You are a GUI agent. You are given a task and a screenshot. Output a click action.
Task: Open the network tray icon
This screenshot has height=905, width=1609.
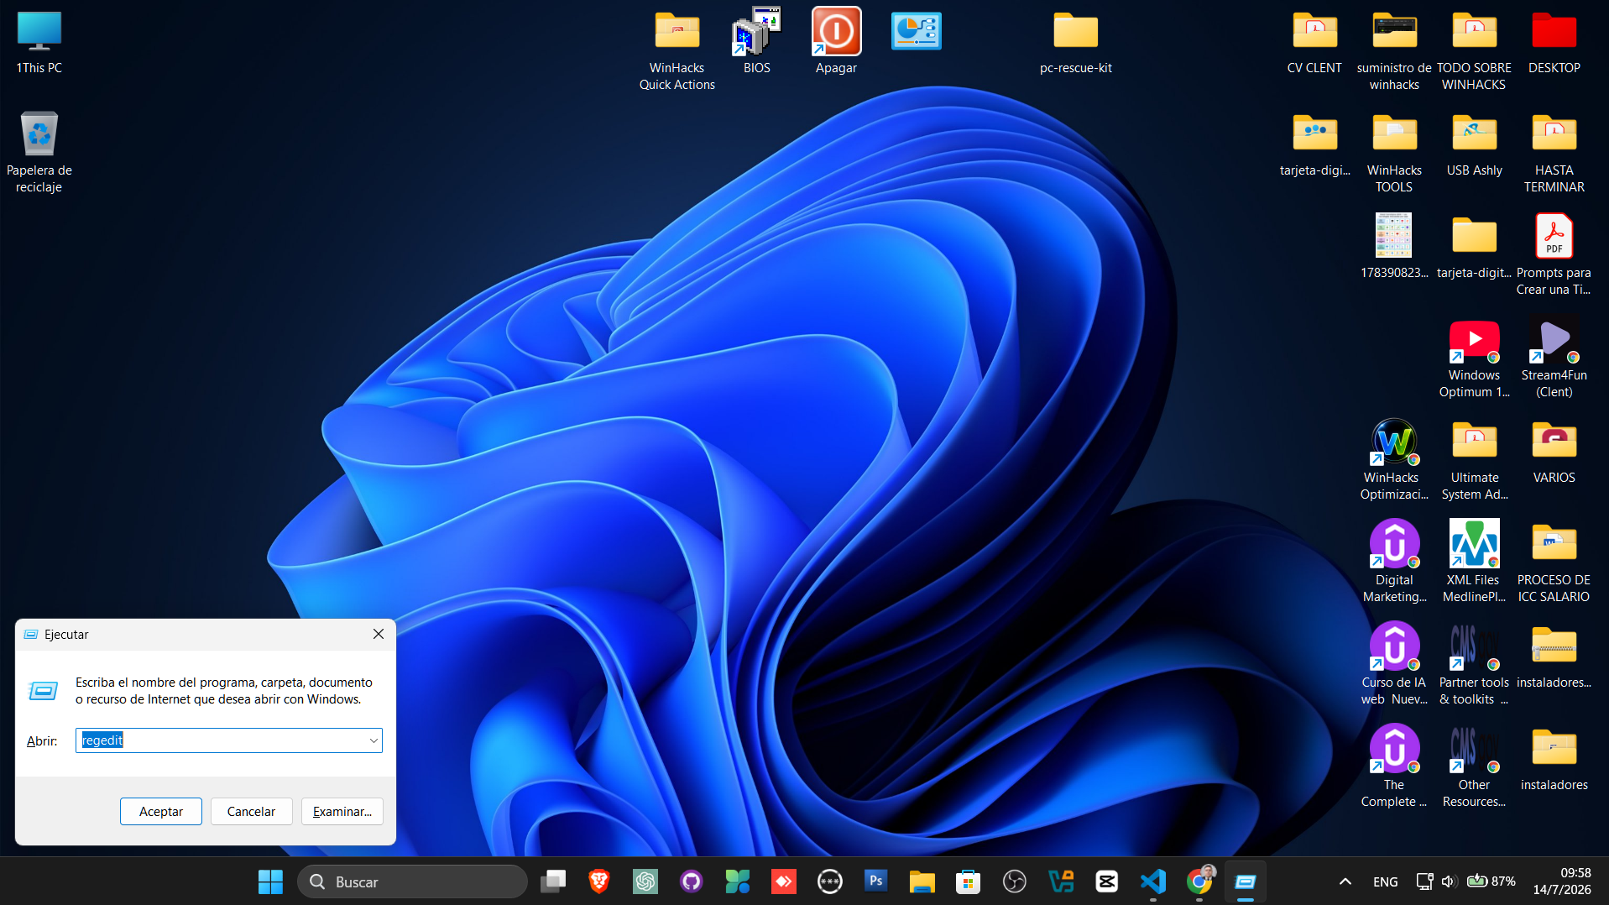[x=1424, y=881]
